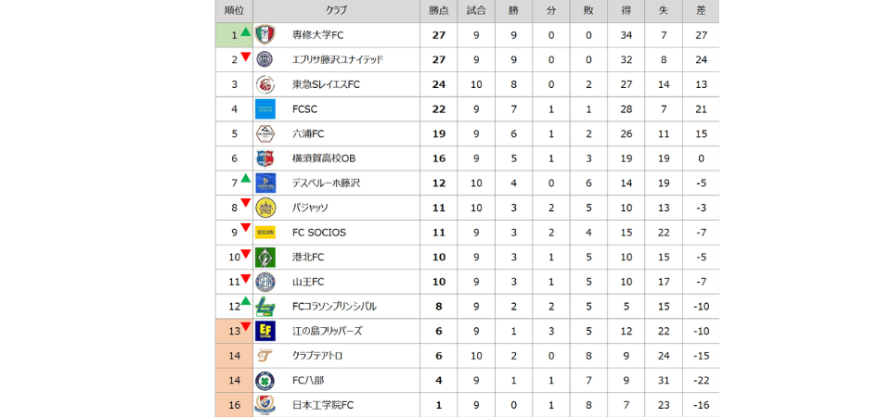
Task: Click the blue FCSC team logo
Action: click(265, 109)
